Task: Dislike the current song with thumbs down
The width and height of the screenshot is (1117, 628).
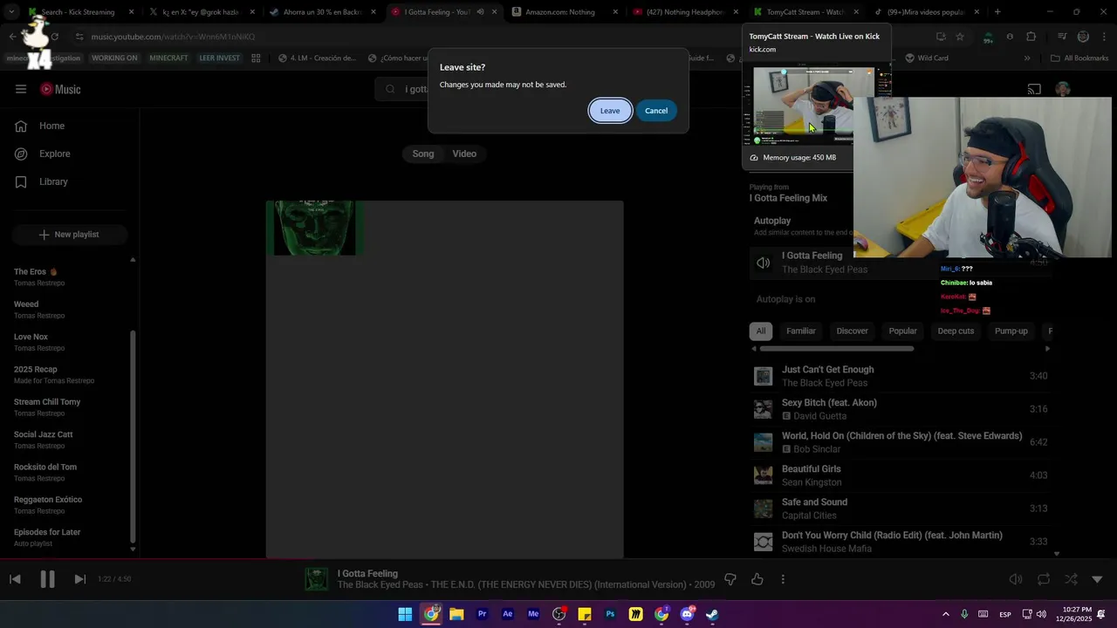Action: pos(730,579)
